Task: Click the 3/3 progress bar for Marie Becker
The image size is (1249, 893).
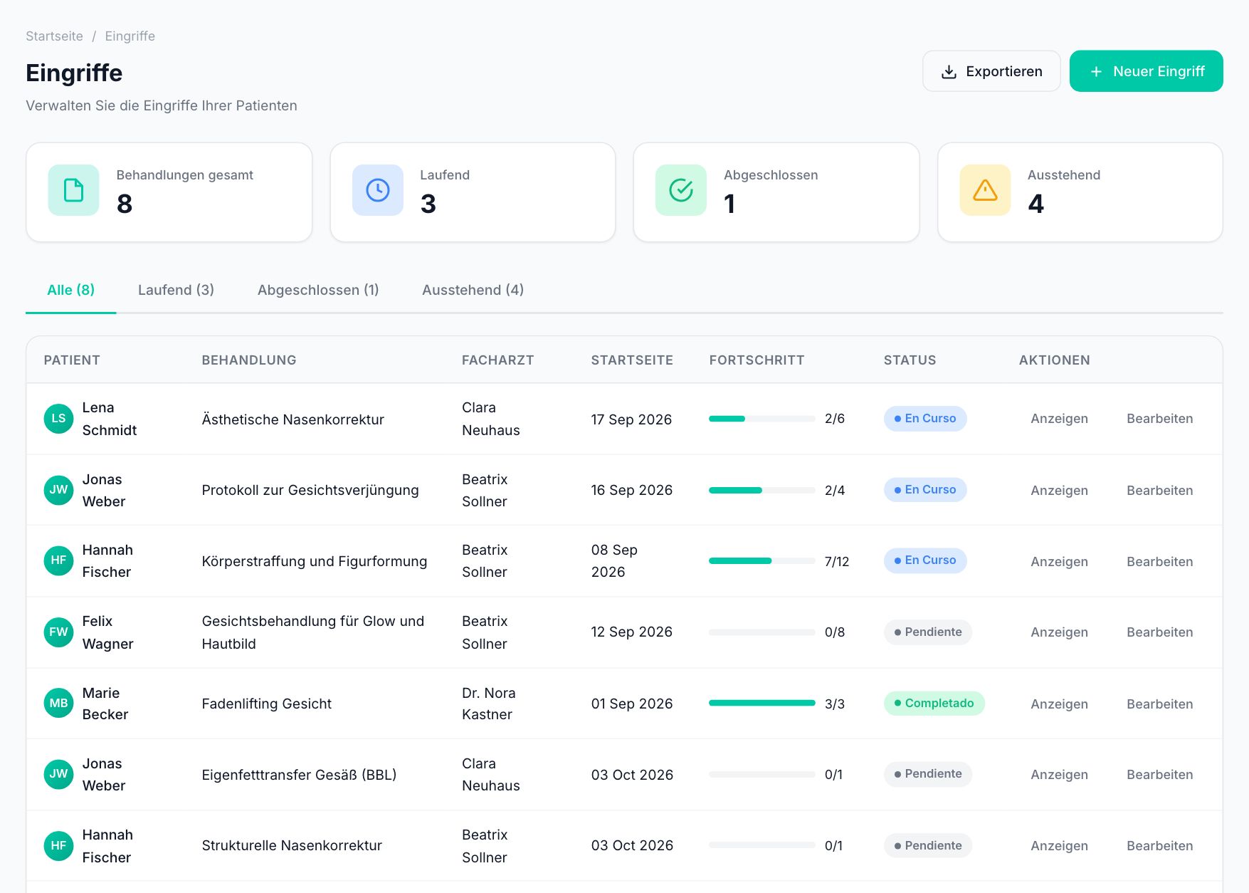Action: click(761, 703)
